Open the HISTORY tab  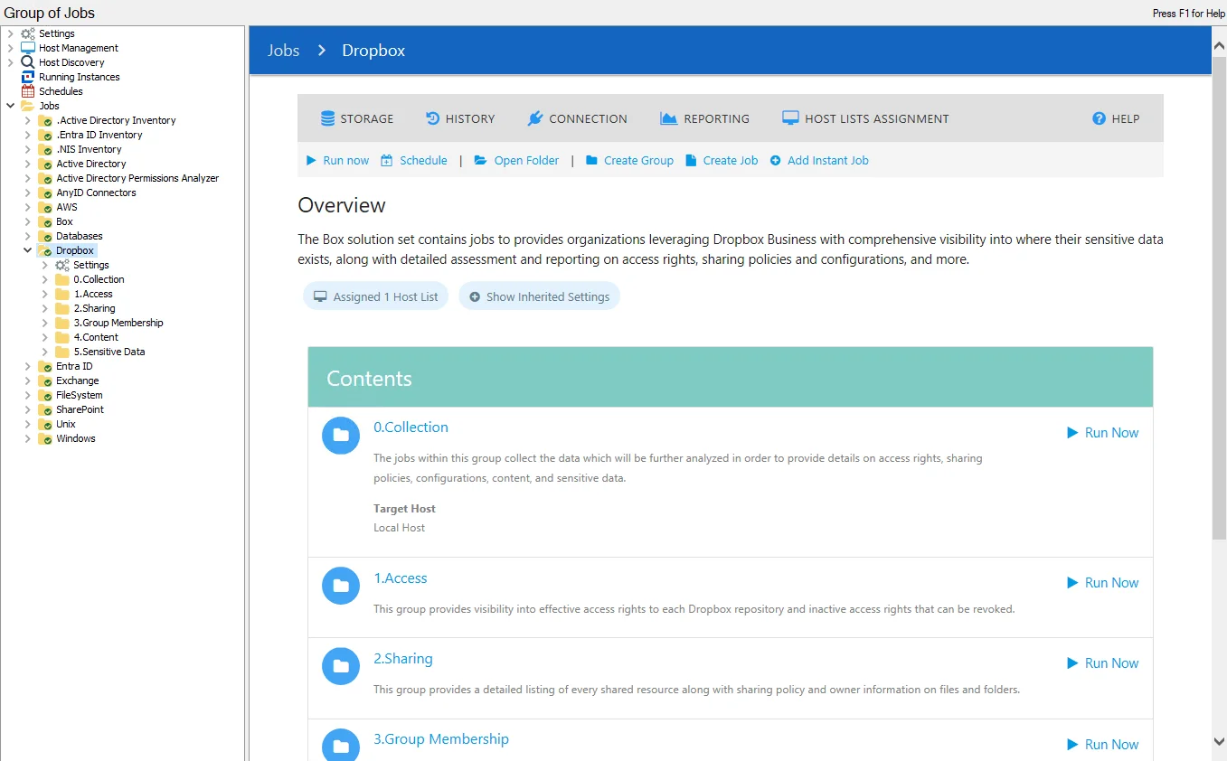coord(460,118)
